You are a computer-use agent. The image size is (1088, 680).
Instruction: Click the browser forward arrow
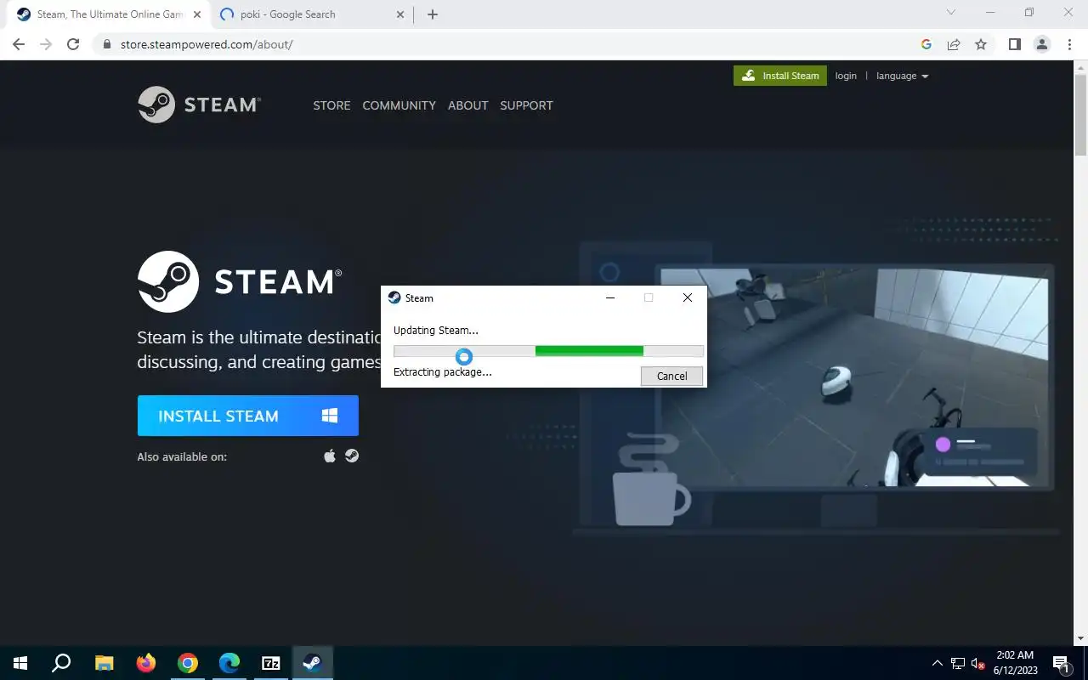tap(46, 44)
